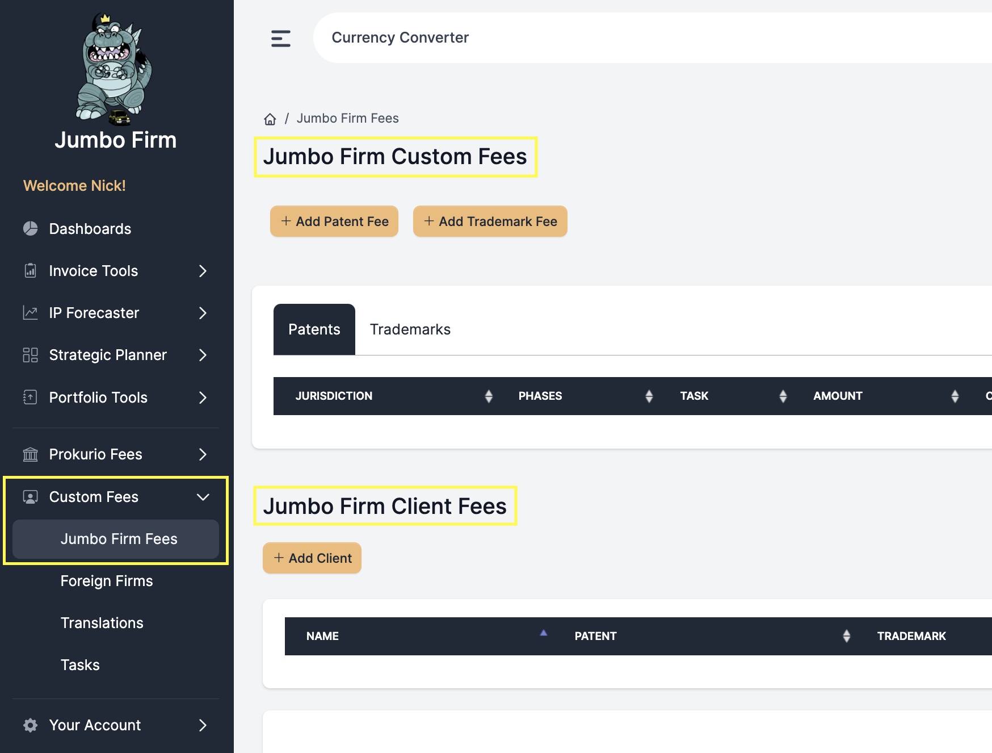This screenshot has width=992, height=753.
Task: Click the IP Forecaster trend graph icon
Action: tap(31, 313)
